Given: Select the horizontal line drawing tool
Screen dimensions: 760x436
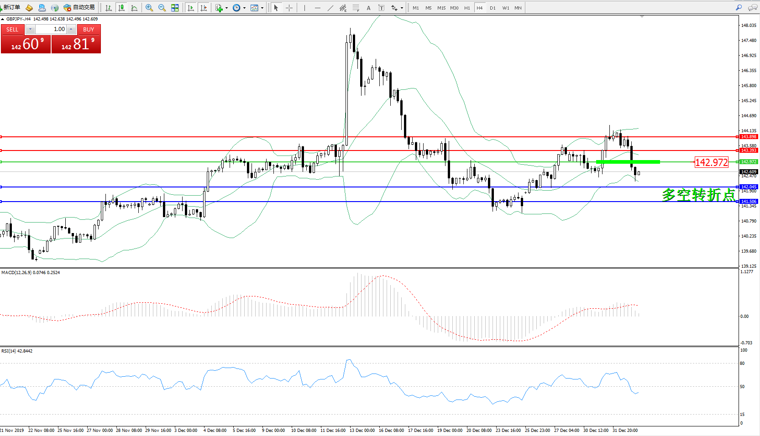Looking at the screenshot, I should point(317,8).
